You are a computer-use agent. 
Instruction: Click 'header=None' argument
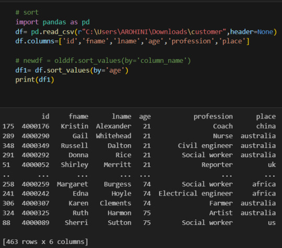coord(252,32)
